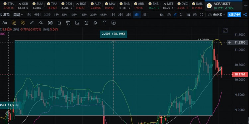Select the 1分 timeframe
This screenshot has width=249, height=124.
56,15
